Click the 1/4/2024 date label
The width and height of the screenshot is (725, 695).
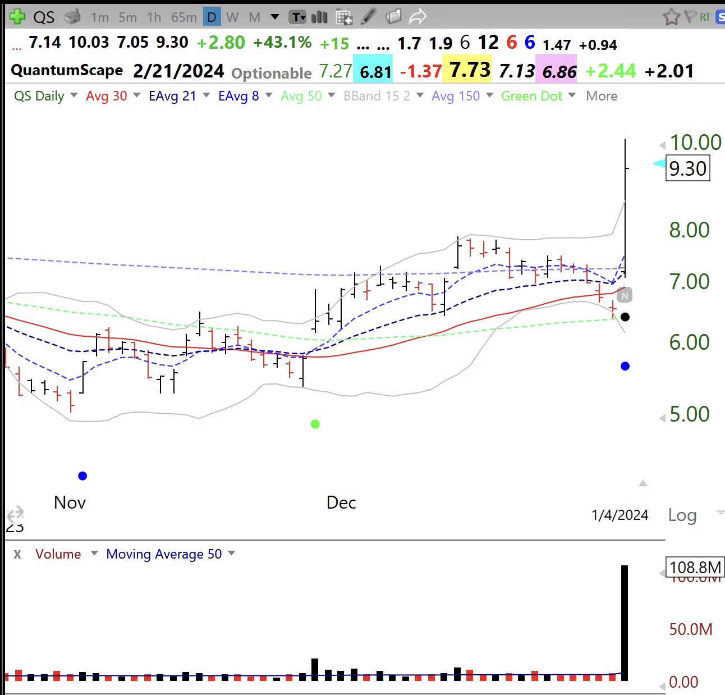pos(620,515)
